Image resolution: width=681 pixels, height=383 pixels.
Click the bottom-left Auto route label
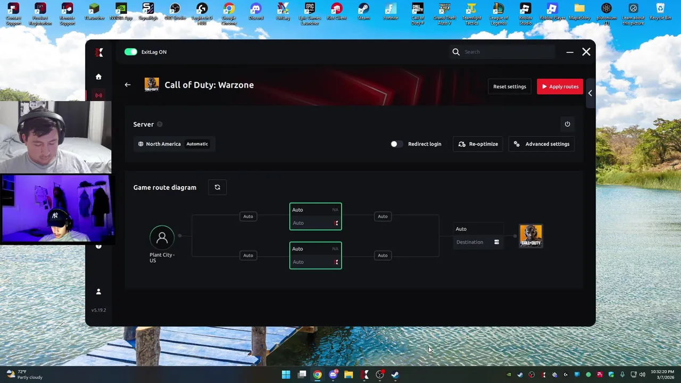[x=248, y=255]
